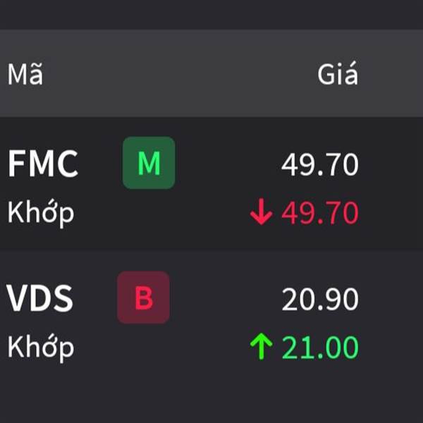Tap empty space in the FMC row's right side
Viewport: 423px width, 423px height.
391,183
